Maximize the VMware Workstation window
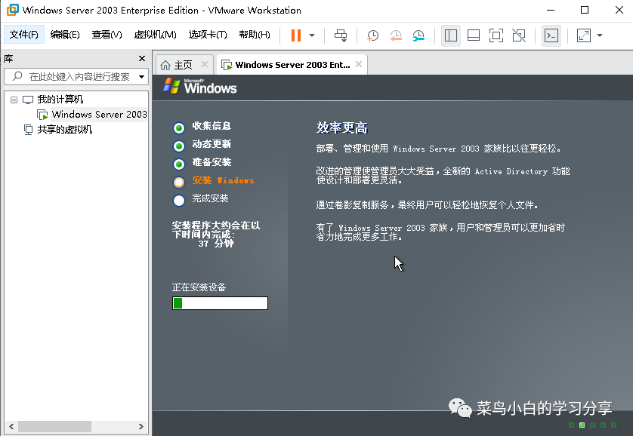Image resolution: width=633 pixels, height=436 pixels. [x=585, y=10]
